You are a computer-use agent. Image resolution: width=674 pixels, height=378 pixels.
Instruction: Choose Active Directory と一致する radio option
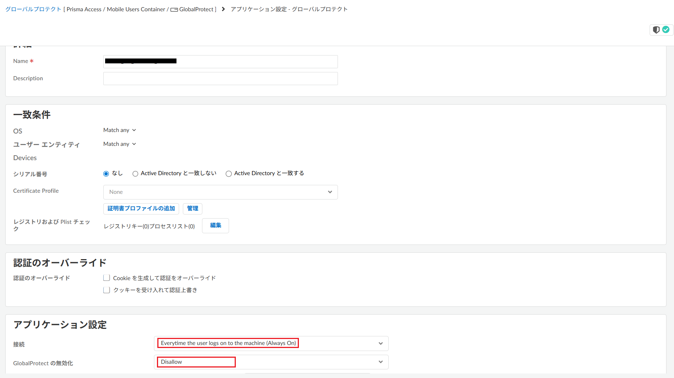[229, 174]
